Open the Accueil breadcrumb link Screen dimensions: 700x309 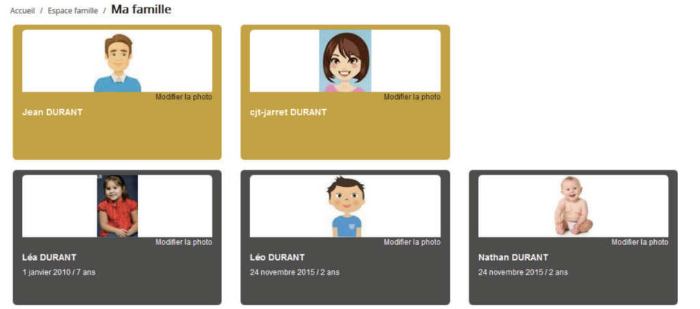pyautogui.click(x=23, y=11)
